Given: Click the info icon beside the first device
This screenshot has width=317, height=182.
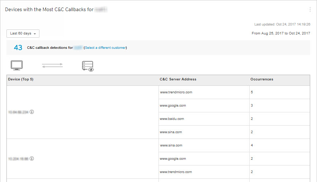Looking at the screenshot, I should pyautogui.click(x=32, y=112).
